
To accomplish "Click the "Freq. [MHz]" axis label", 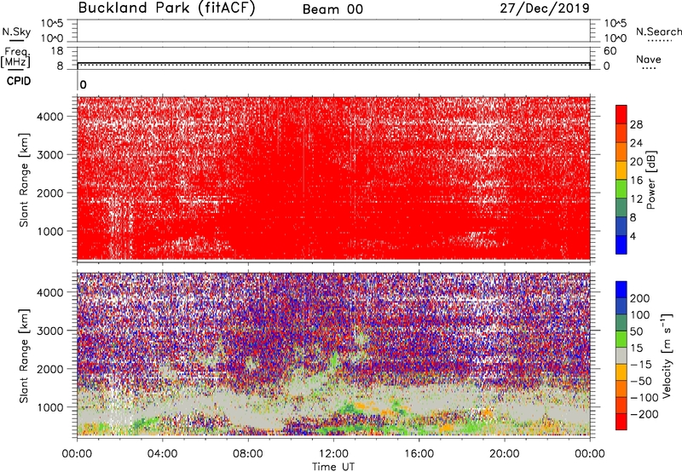I will tap(15, 57).
